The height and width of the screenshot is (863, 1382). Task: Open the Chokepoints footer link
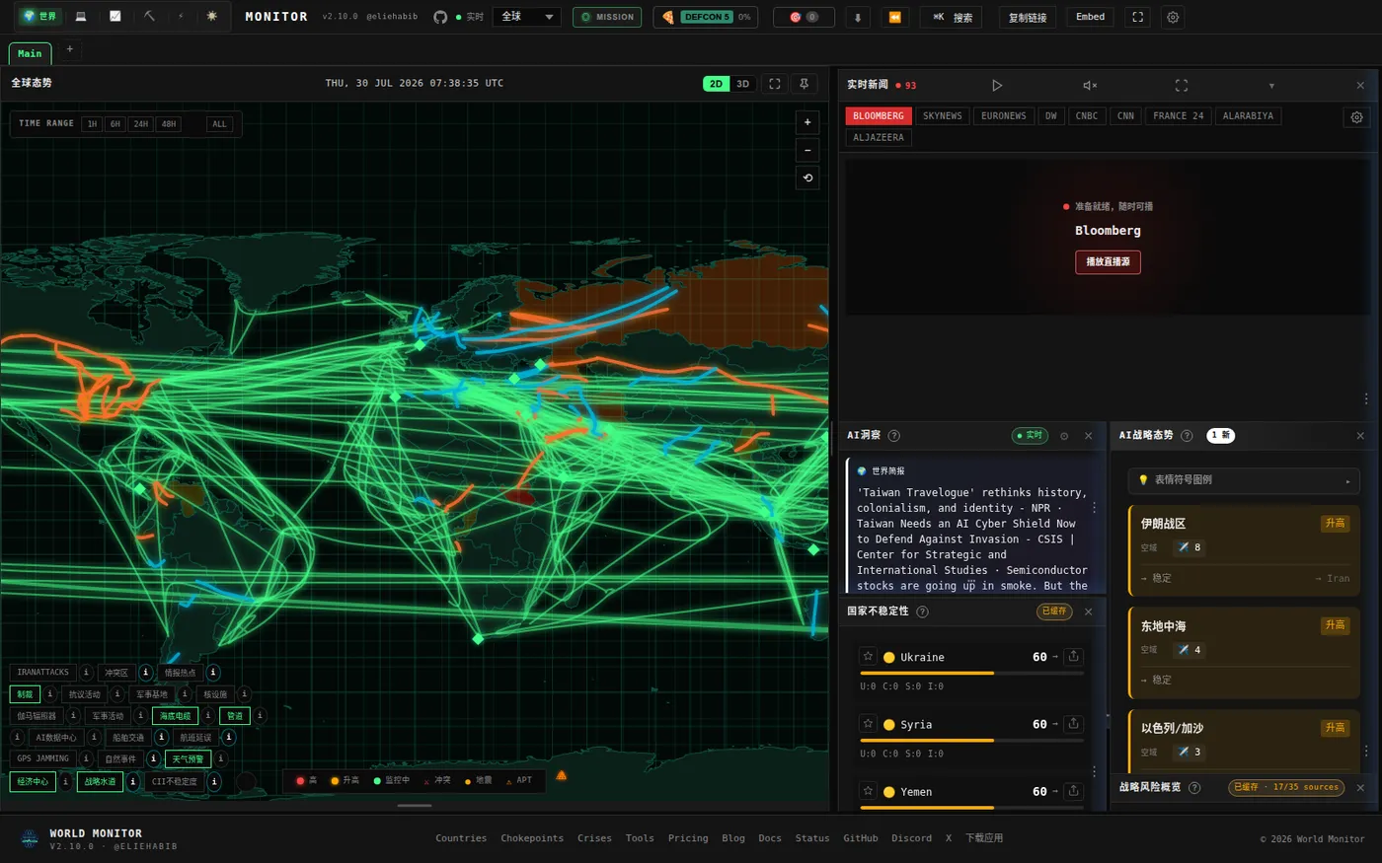(532, 838)
